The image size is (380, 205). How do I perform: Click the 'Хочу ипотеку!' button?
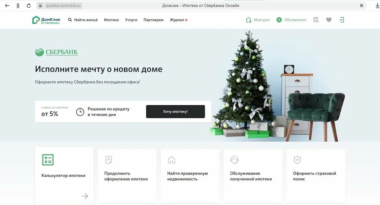coord(175,112)
